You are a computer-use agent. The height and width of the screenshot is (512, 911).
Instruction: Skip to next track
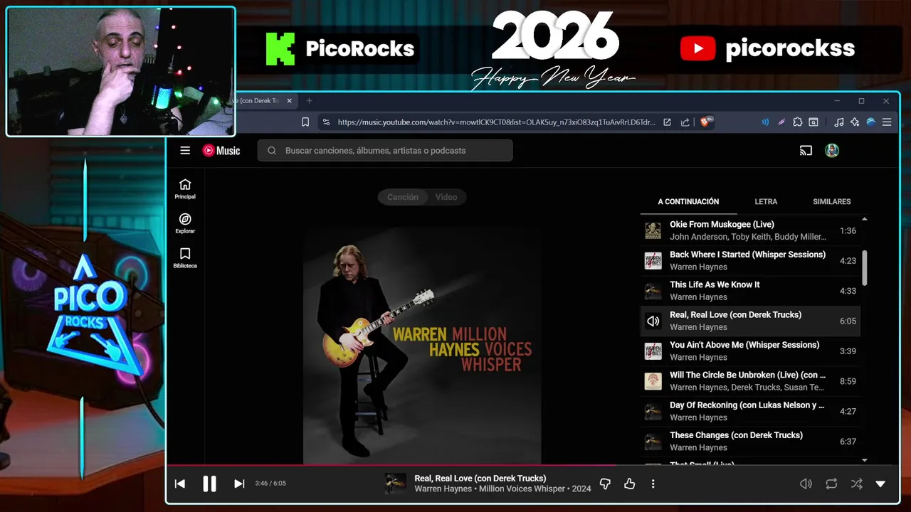(239, 484)
